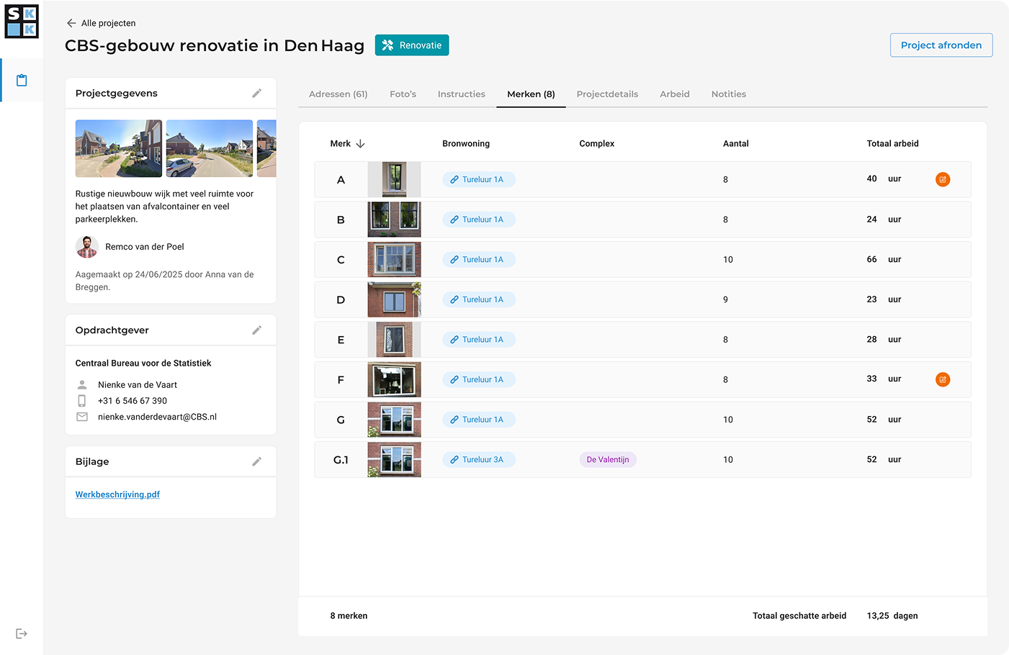Click orange edit icon on row F

click(942, 379)
